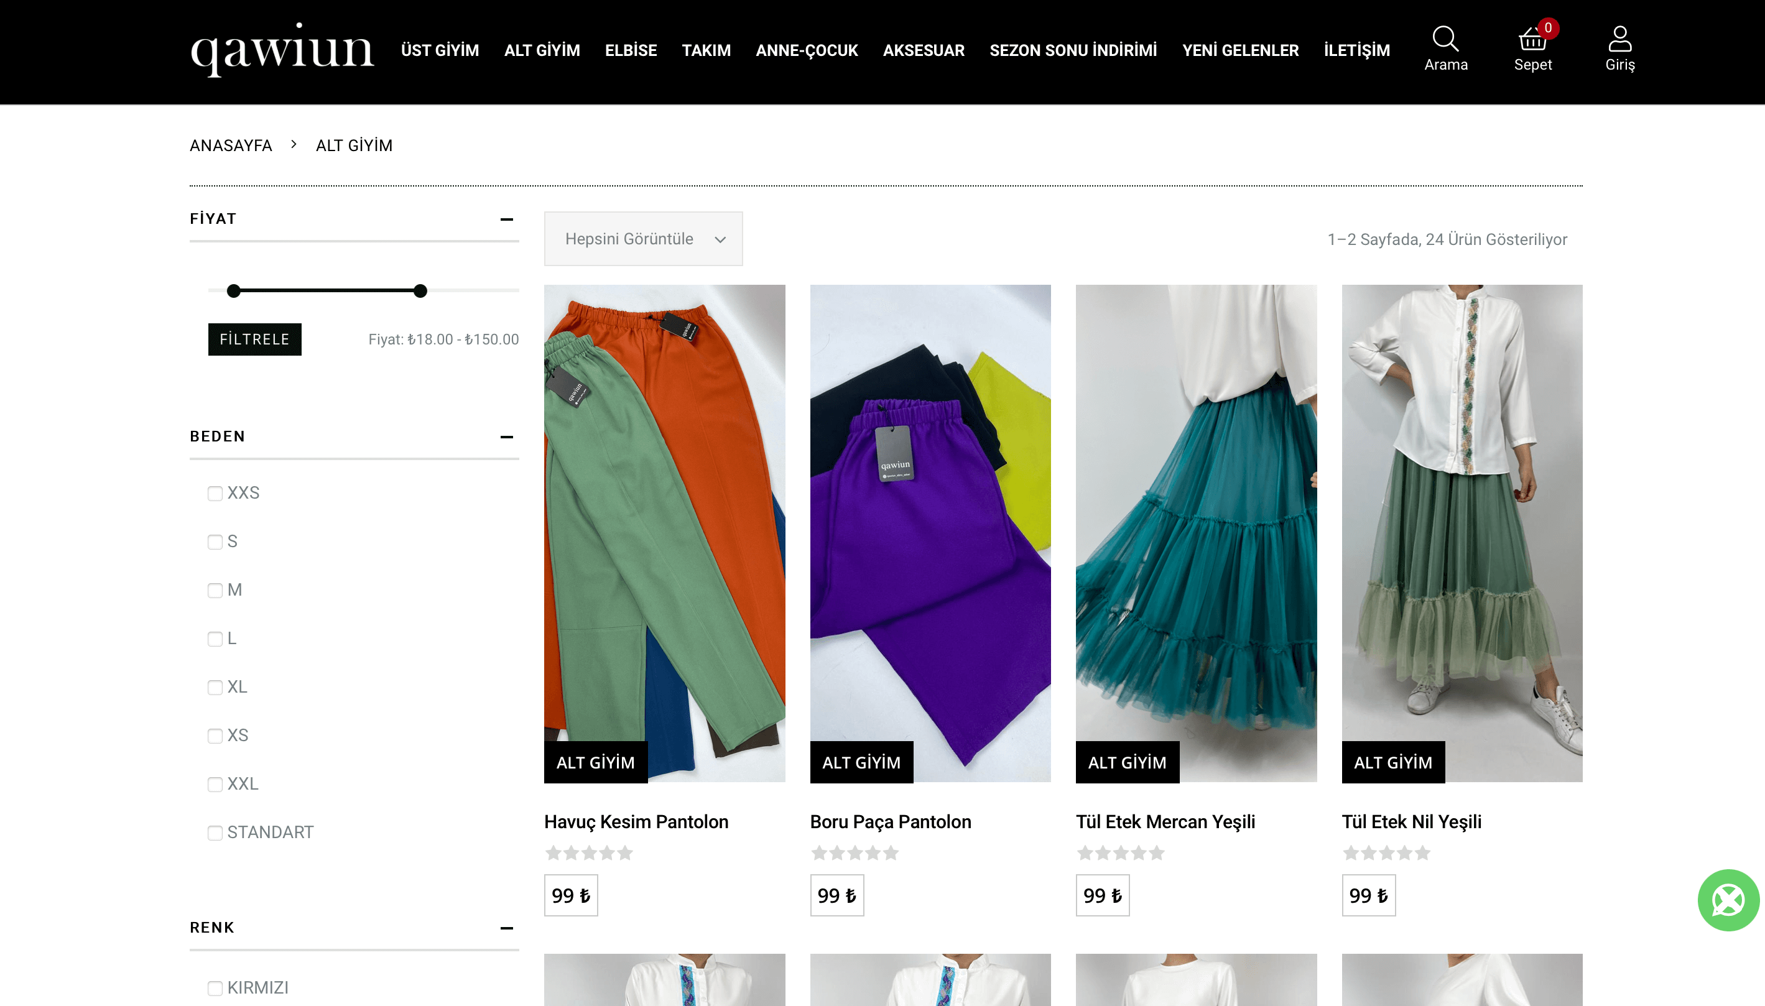
Task: Open the Arama search icon
Action: pos(1445,41)
